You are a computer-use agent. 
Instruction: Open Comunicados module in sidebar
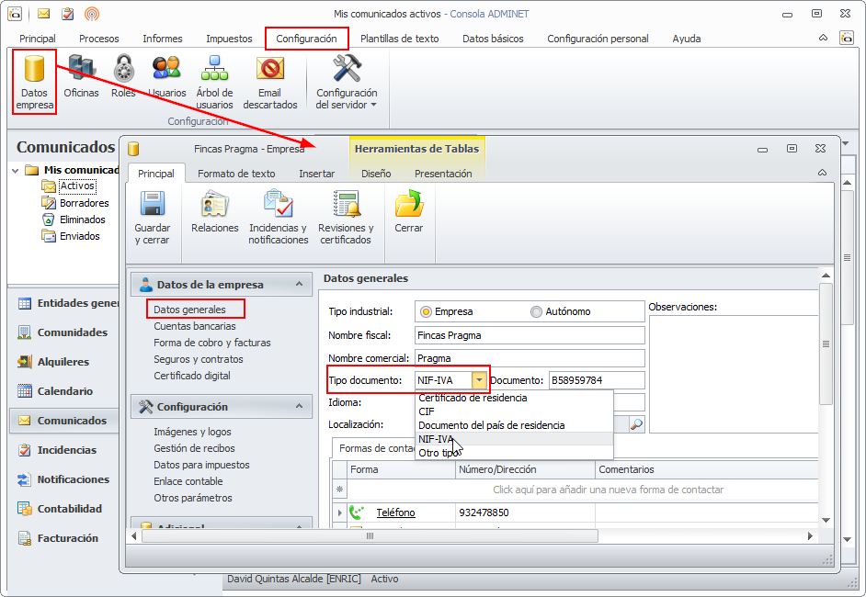[64, 421]
